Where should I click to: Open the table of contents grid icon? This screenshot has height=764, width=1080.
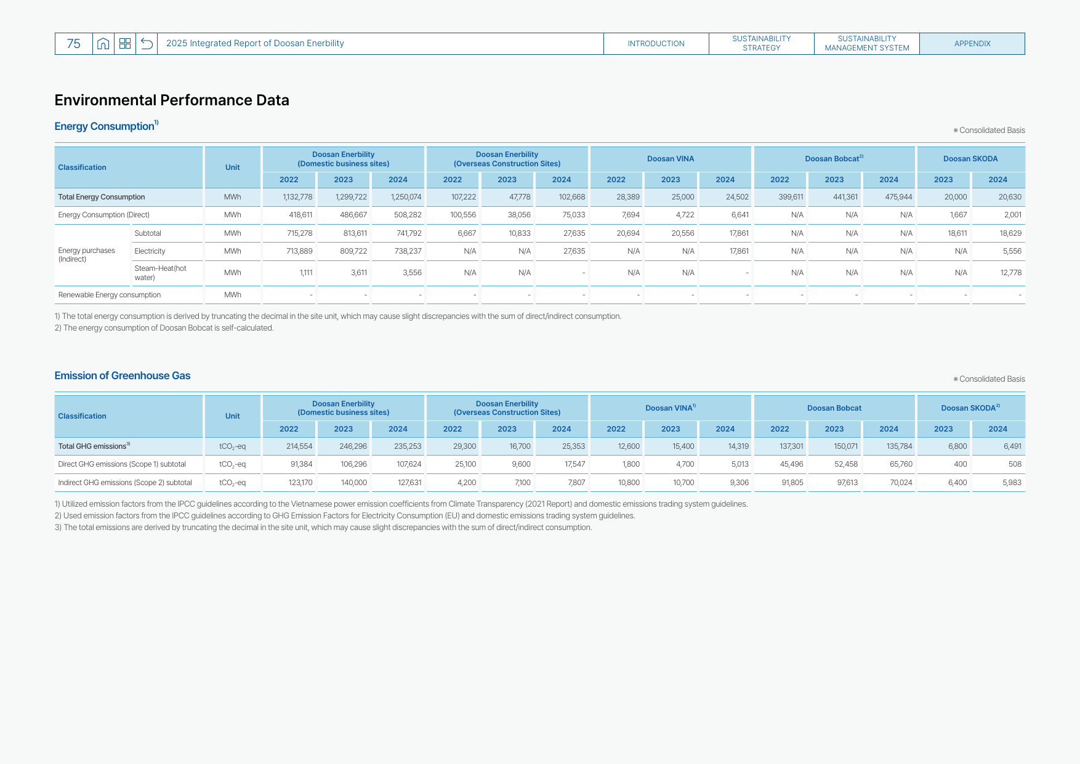pos(125,44)
